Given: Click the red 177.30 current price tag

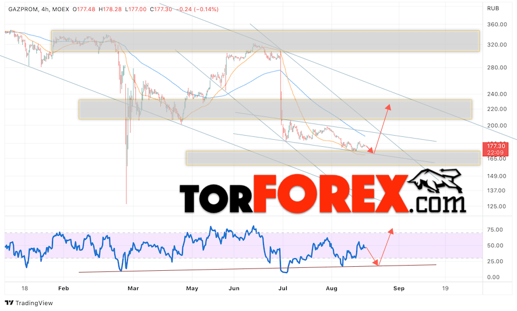Looking at the screenshot, I should (x=495, y=146).
